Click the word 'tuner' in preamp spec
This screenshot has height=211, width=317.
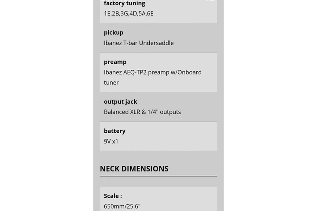(111, 83)
